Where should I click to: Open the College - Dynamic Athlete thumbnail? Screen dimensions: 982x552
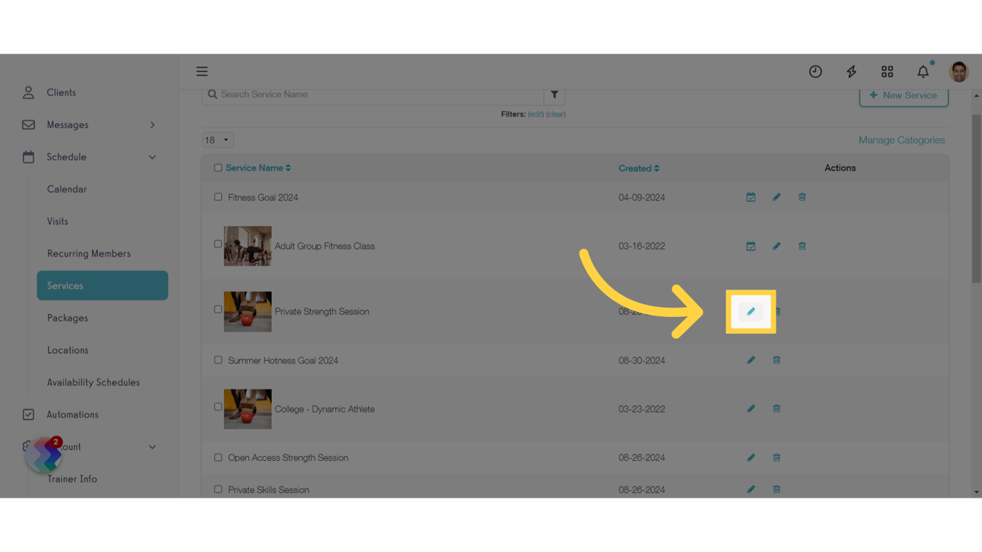pos(247,409)
